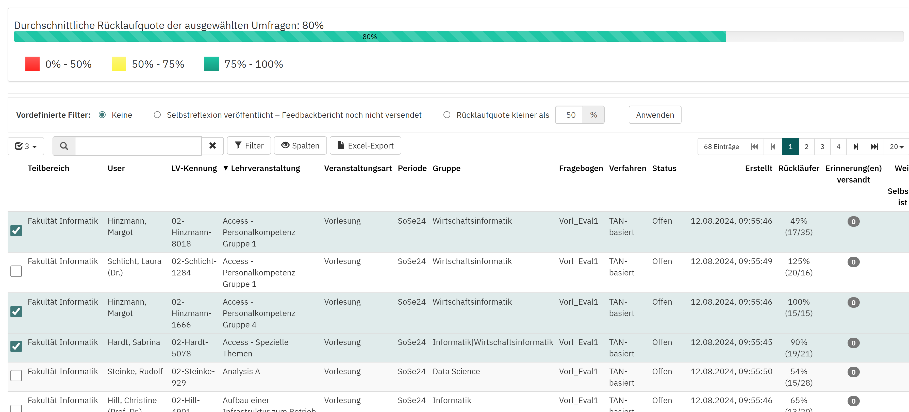This screenshot has height=412, width=909.
Task: Go to page 4
Action: pos(838,147)
